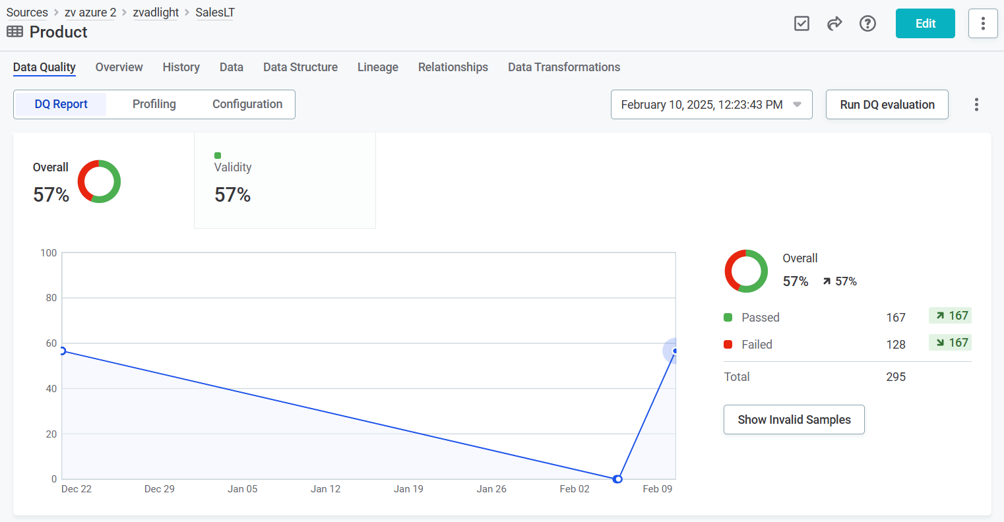Click the zvadlight breadcrumb link
The height and width of the screenshot is (522, 1004).
pyautogui.click(x=156, y=13)
